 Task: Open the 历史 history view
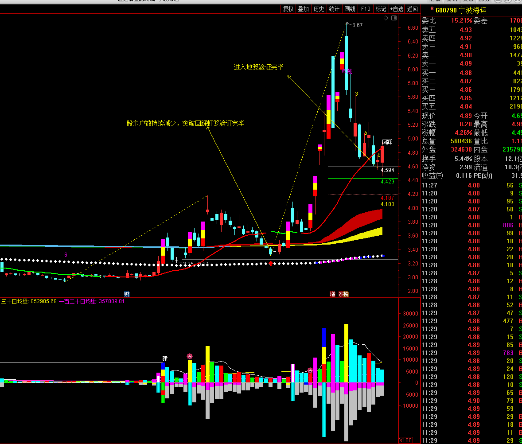pos(319,9)
